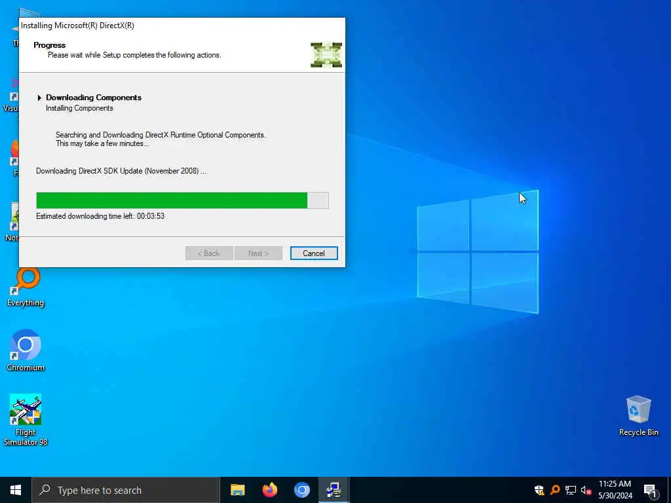This screenshot has width=671, height=503.
Task: Open Chromium from the taskbar
Action: point(301,490)
